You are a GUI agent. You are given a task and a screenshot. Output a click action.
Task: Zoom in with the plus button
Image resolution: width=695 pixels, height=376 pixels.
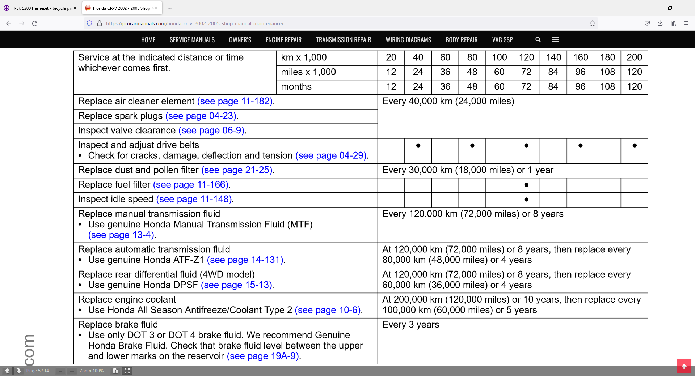[x=72, y=371]
